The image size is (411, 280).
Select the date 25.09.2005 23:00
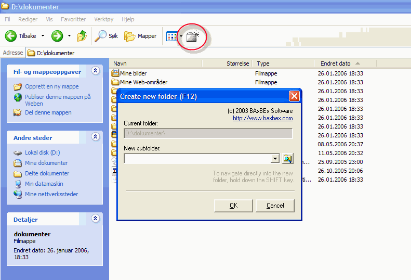(x=340, y=162)
